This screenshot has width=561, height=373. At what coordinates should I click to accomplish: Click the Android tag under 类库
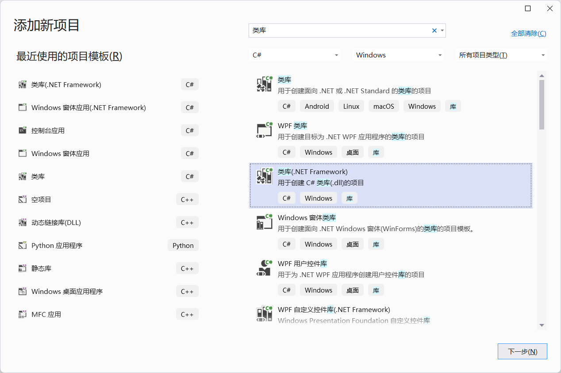tap(317, 106)
